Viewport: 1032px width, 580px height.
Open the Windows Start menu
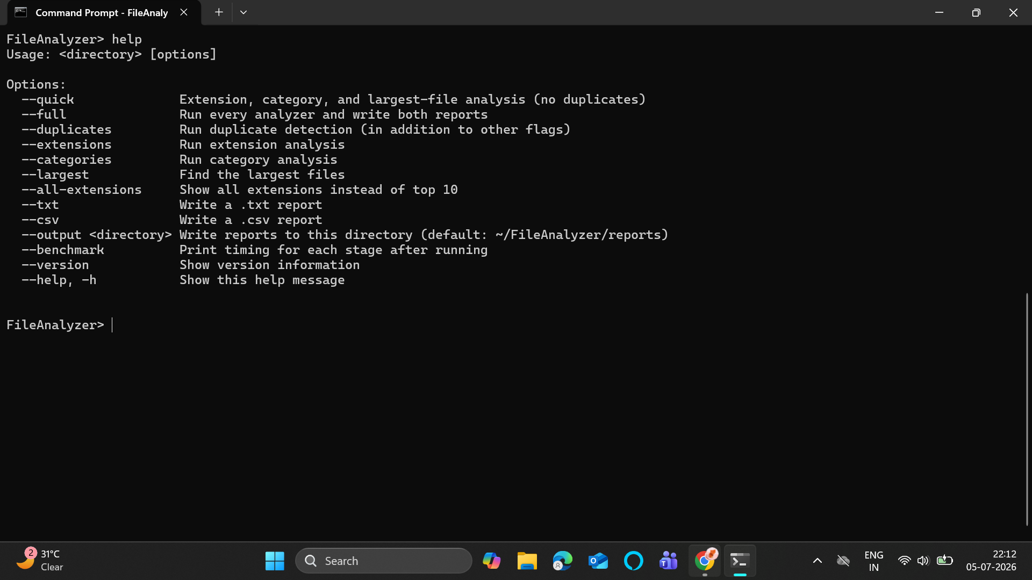coord(275,561)
